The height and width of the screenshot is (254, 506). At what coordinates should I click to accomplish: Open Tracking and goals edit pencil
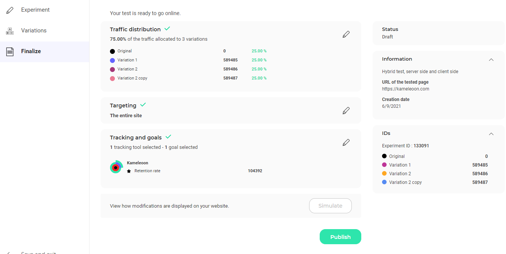click(x=346, y=142)
